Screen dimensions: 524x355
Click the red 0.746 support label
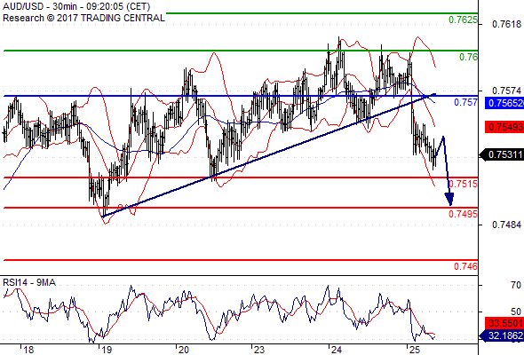pyautogui.click(x=465, y=266)
